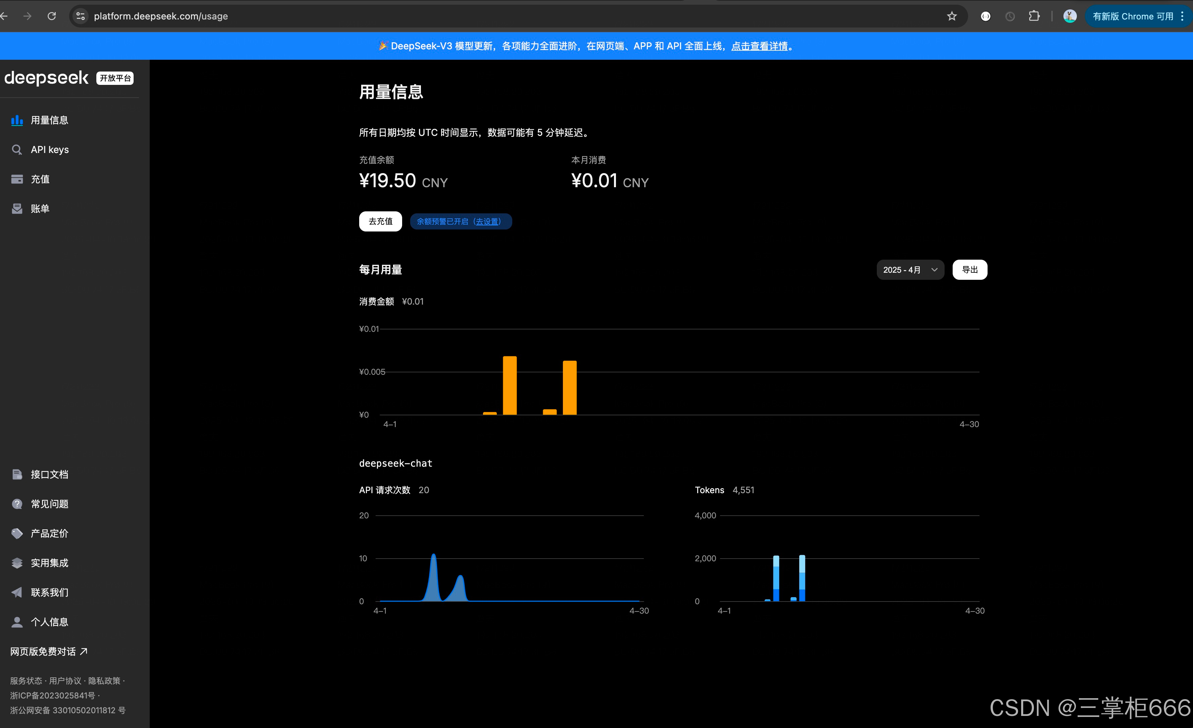
Task: Bookmark this page with star icon
Action: tap(952, 16)
